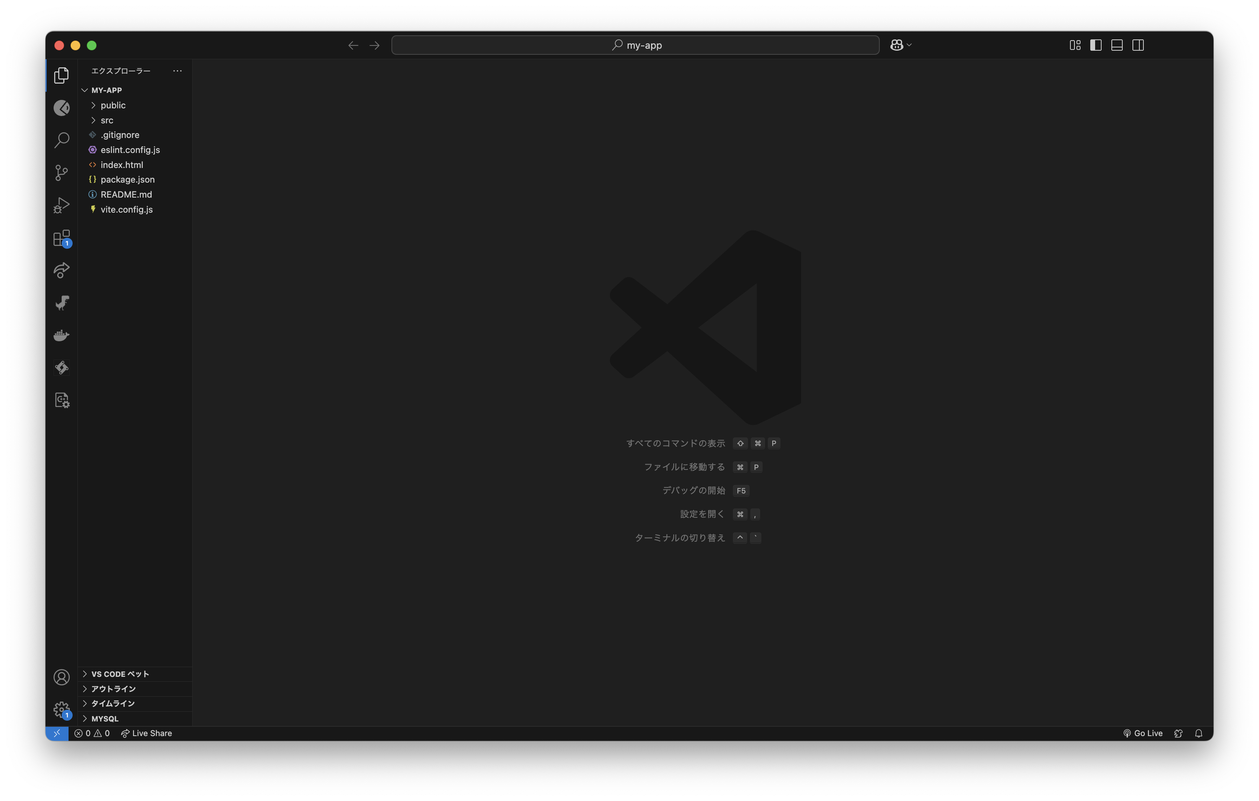Click Live Share in status bar
The width and height of the screenshot is (1259, 801).
[146, 733]
